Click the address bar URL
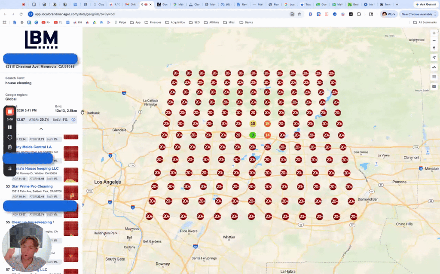440x274 pixels. (75, 14)
